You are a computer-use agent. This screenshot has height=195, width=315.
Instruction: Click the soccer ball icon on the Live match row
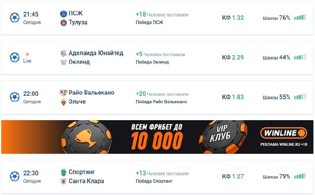point(15,58)
